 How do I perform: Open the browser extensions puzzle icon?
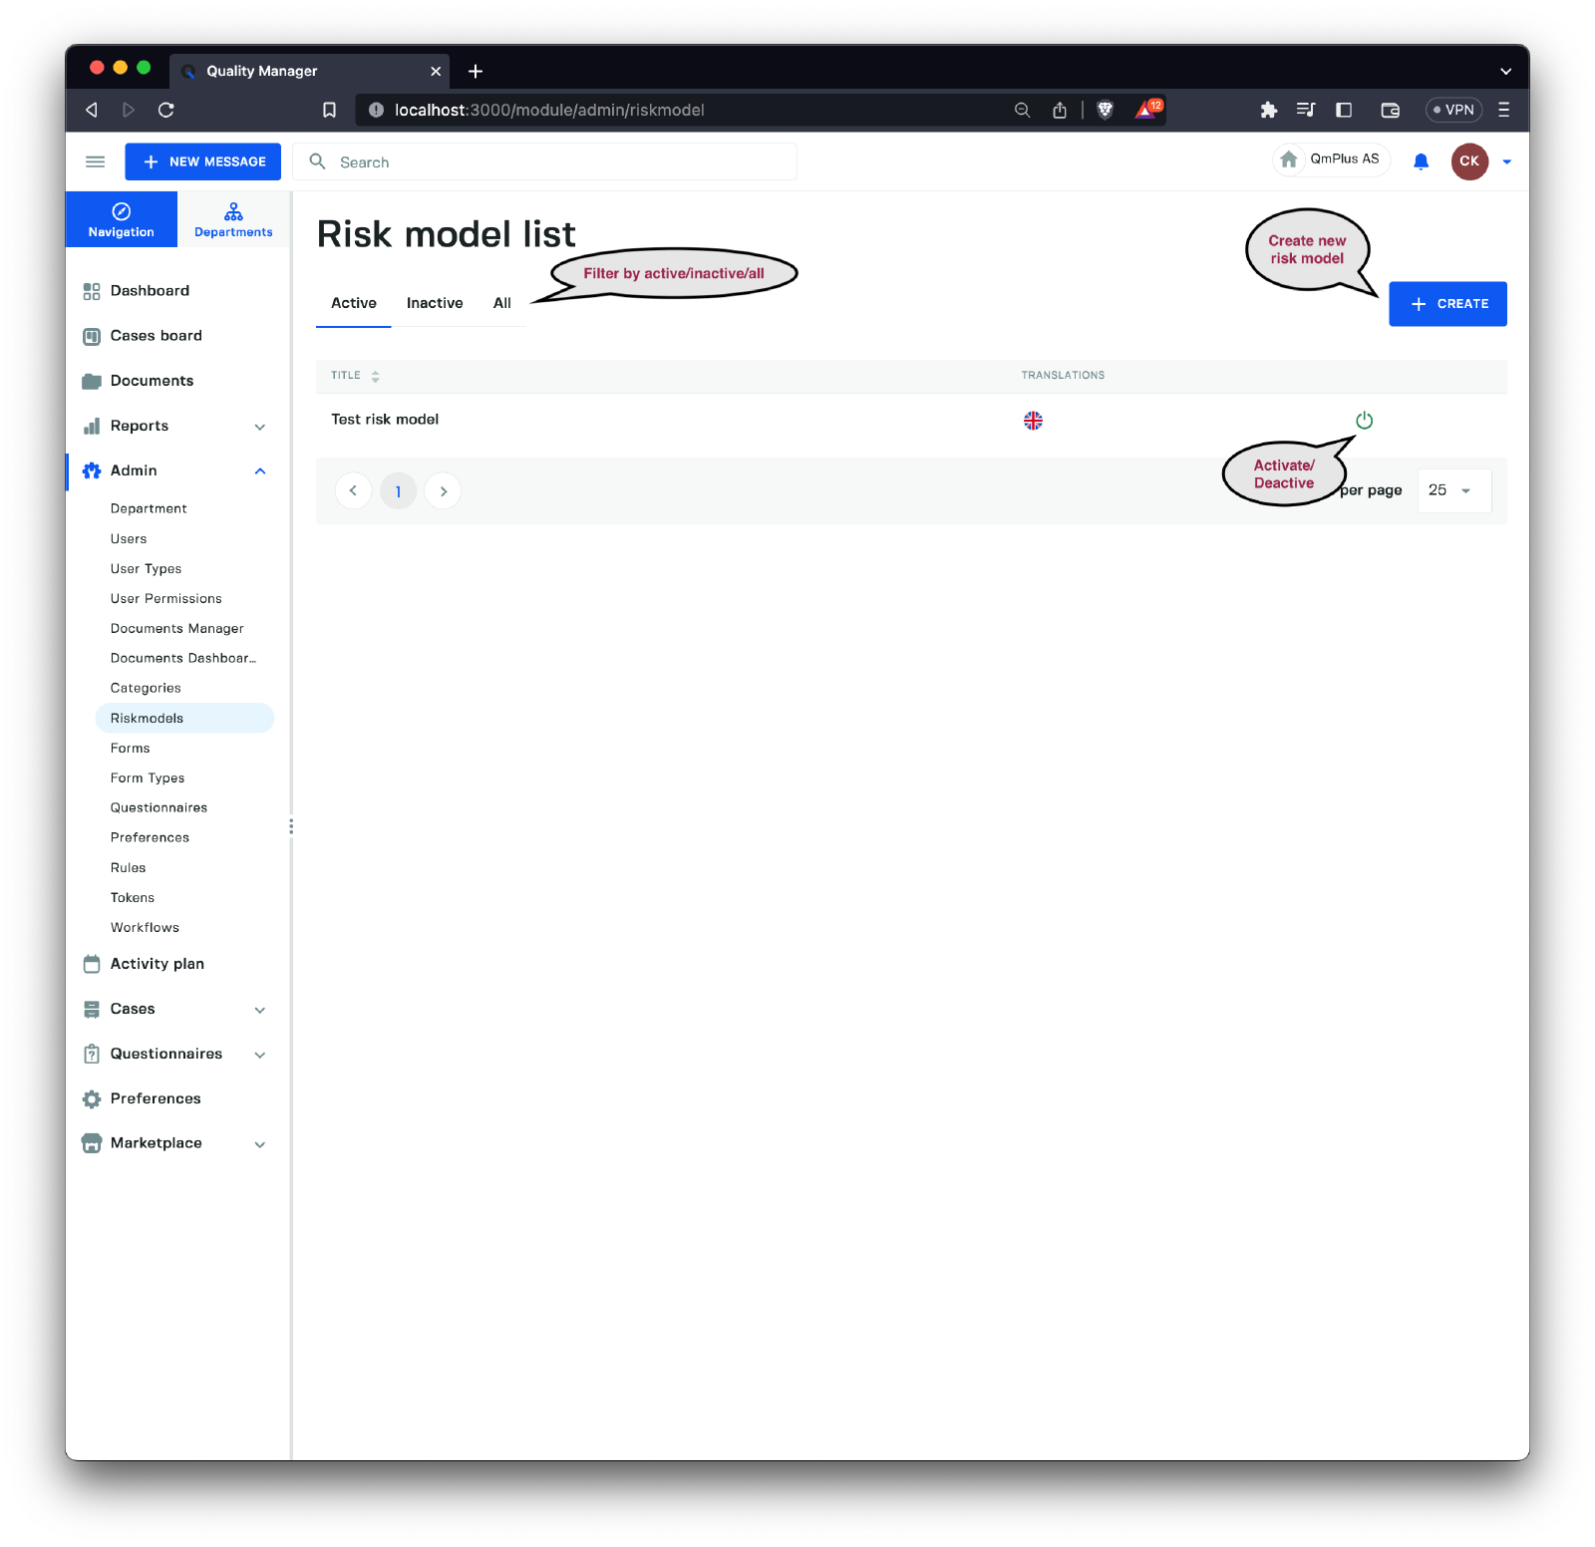(x=1268, y=110)
